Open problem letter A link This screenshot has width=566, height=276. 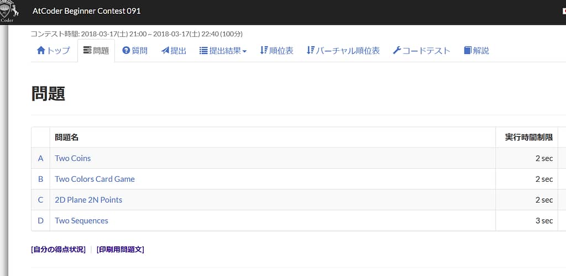(x=40, y=158)
